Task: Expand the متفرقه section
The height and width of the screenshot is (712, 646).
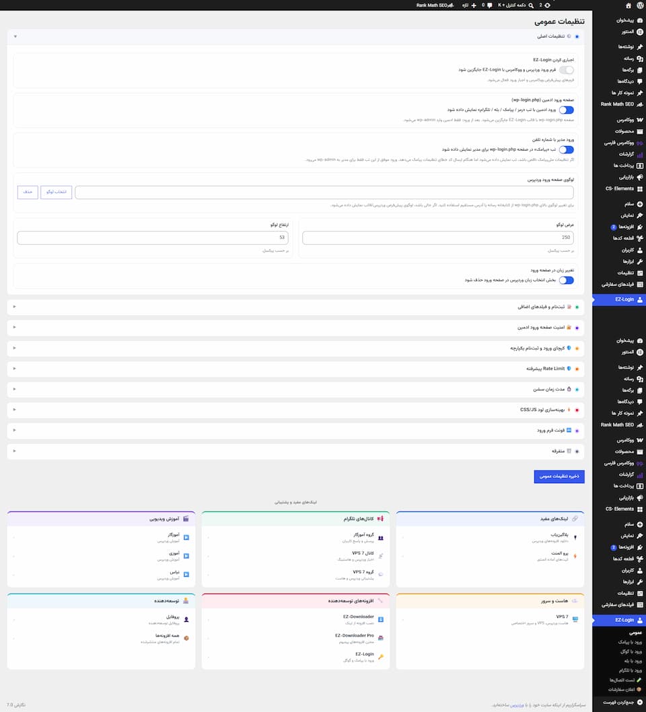Action: 295,452
